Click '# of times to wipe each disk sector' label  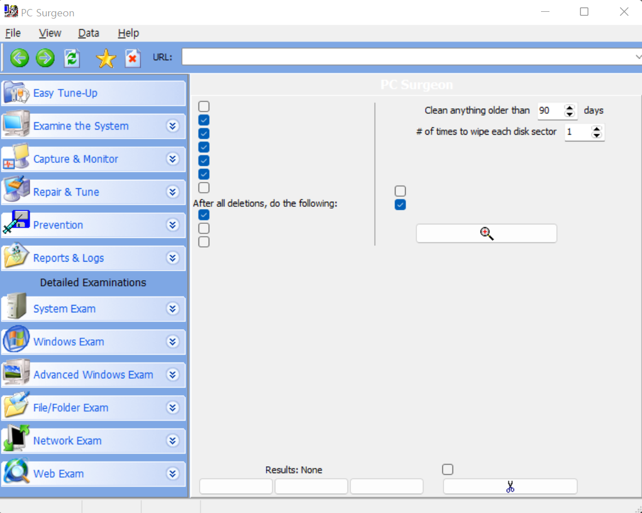pyautogui.click(x=486, y=132)
